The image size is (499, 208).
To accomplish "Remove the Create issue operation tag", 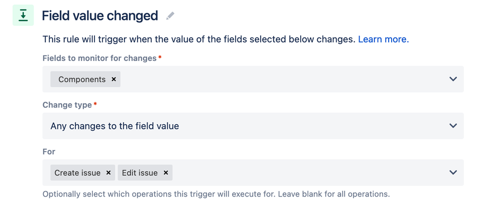I will 108,173.
